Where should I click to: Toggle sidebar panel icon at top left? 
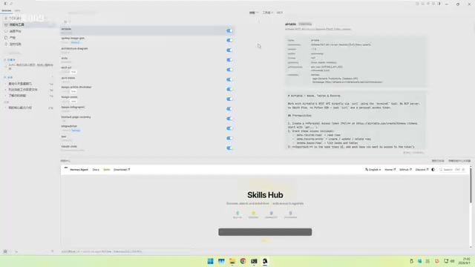[x=5, y=4]
